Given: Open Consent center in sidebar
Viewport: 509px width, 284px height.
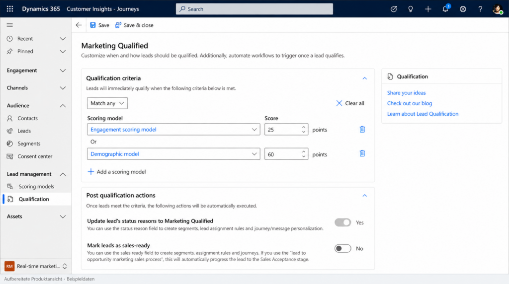Looking at the screenshot, I should [x=36, y=156].
